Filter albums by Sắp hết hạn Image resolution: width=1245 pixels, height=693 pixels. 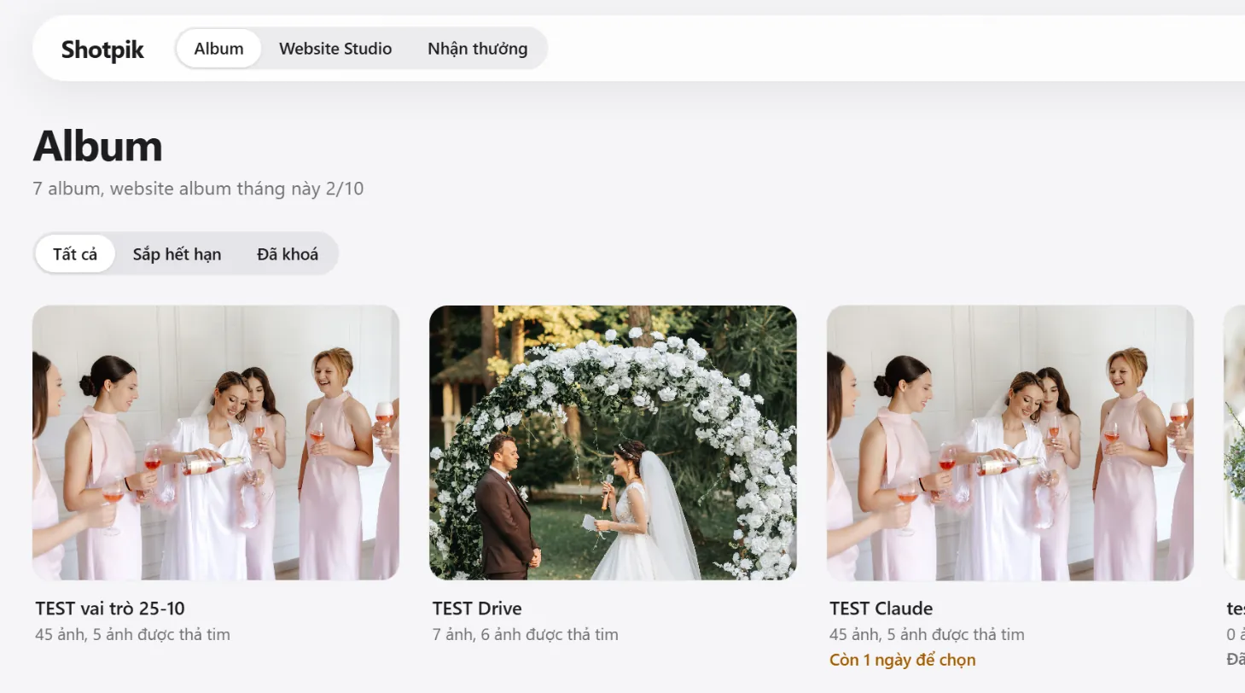[177, 253]
